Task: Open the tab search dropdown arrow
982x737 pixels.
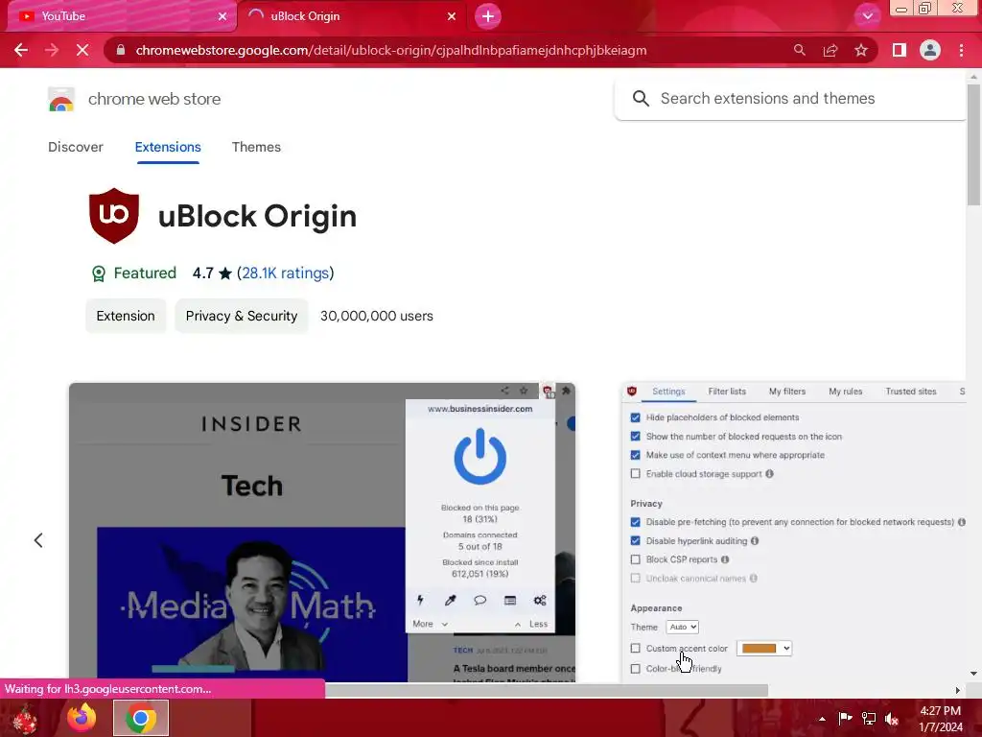Action: [867, 16]
